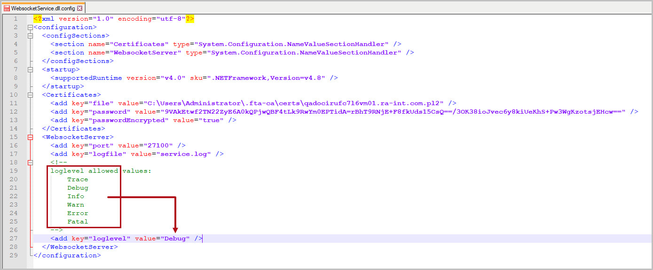Collapse the configuration root fold marker
Image resolution: width=653 pixels, height=270 pixels.
click(x=31, y=27)
